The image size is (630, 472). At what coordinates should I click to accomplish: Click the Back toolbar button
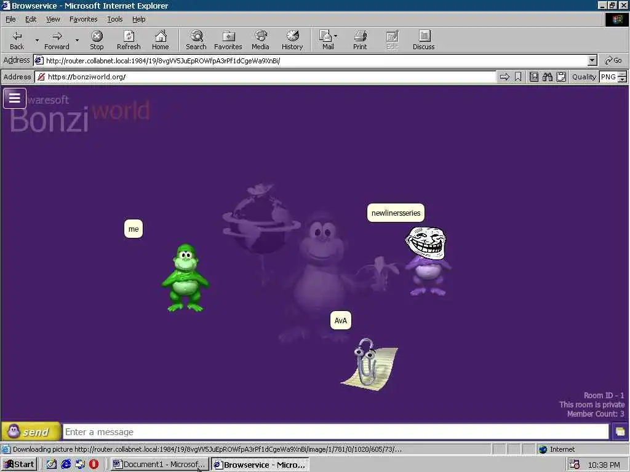[x=17, y=40]
